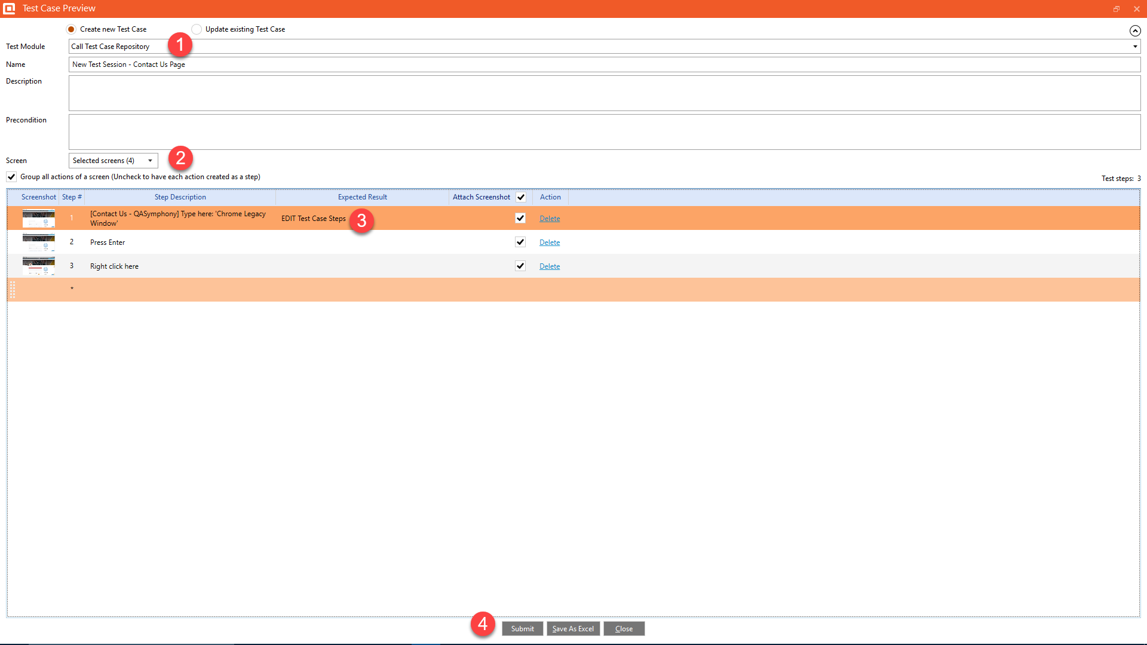This screenshot has width=1147, height=645.
Task: Open step 1 screenshot thumbnail
Action: tap(38, 219)
